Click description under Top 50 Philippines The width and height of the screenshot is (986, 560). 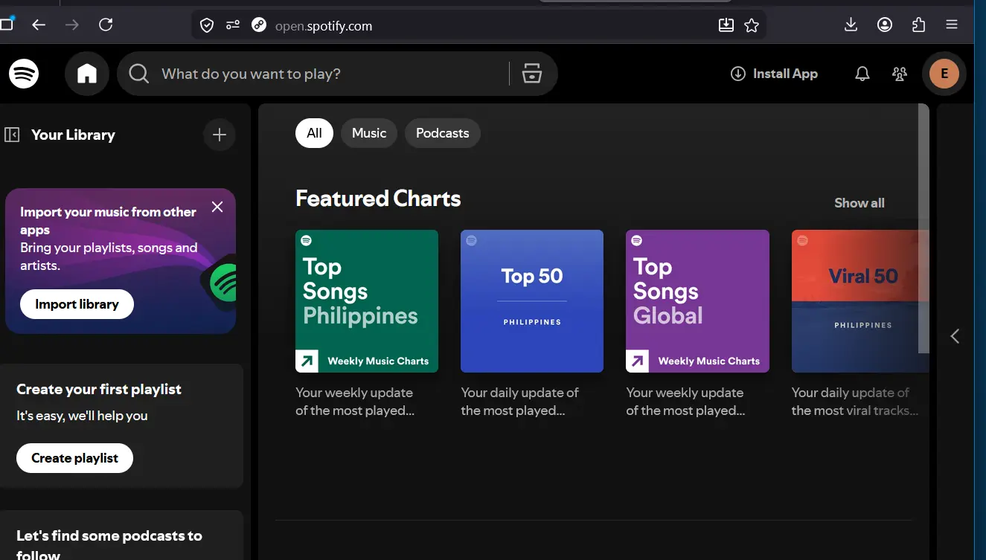coord(519,402)
